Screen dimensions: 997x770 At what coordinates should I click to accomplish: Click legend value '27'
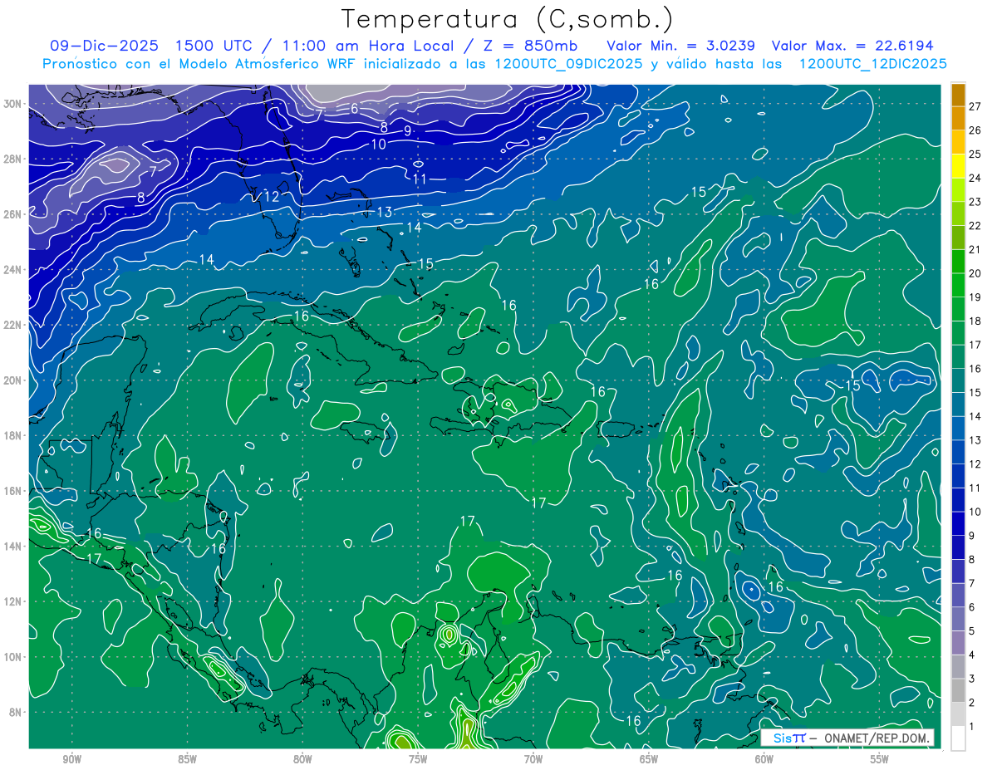tap(975, 105)
